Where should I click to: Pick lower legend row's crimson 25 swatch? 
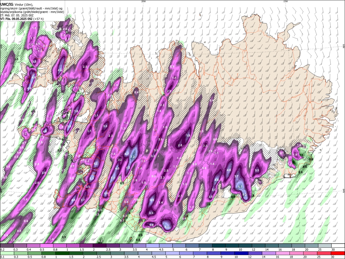coord(324,253)
